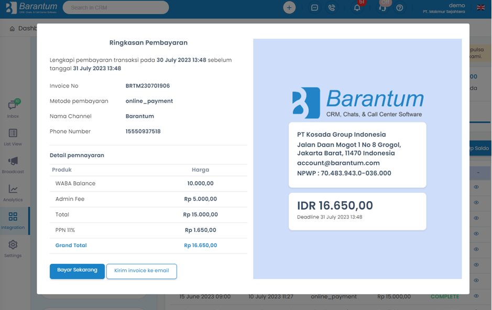492x310 pixels.
Task: Select the NPWP number text
Action: 344,173
